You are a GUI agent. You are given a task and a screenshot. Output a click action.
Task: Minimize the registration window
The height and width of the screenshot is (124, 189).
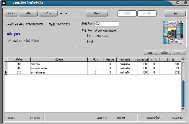point(178,3)
